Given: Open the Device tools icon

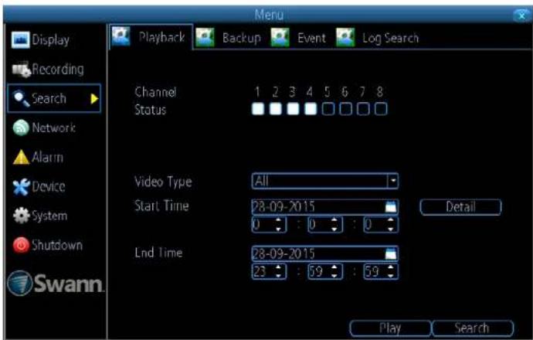Looking at the screenshot, I should tap(21, 187).
